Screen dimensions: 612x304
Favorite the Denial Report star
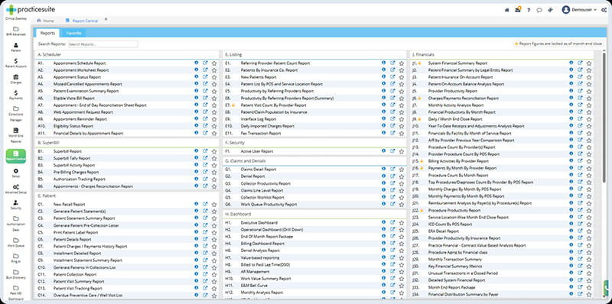[401, 176]
